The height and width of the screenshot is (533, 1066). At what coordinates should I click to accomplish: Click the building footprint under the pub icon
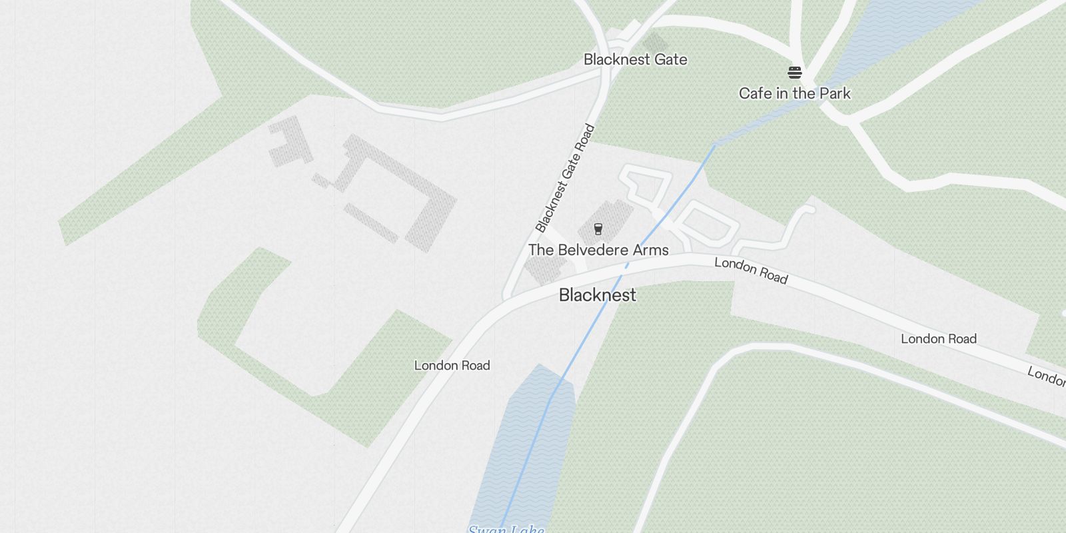click(x=606, y=220)
